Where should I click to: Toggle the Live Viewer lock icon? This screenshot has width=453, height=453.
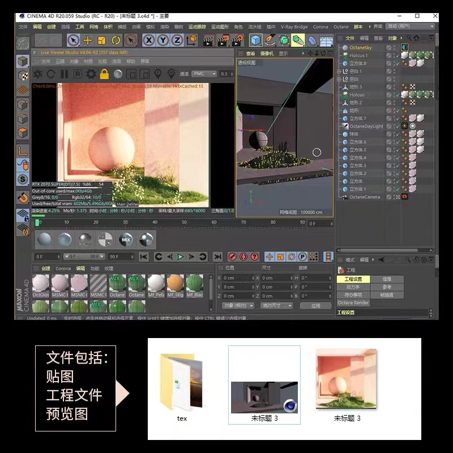pos(104,74)
